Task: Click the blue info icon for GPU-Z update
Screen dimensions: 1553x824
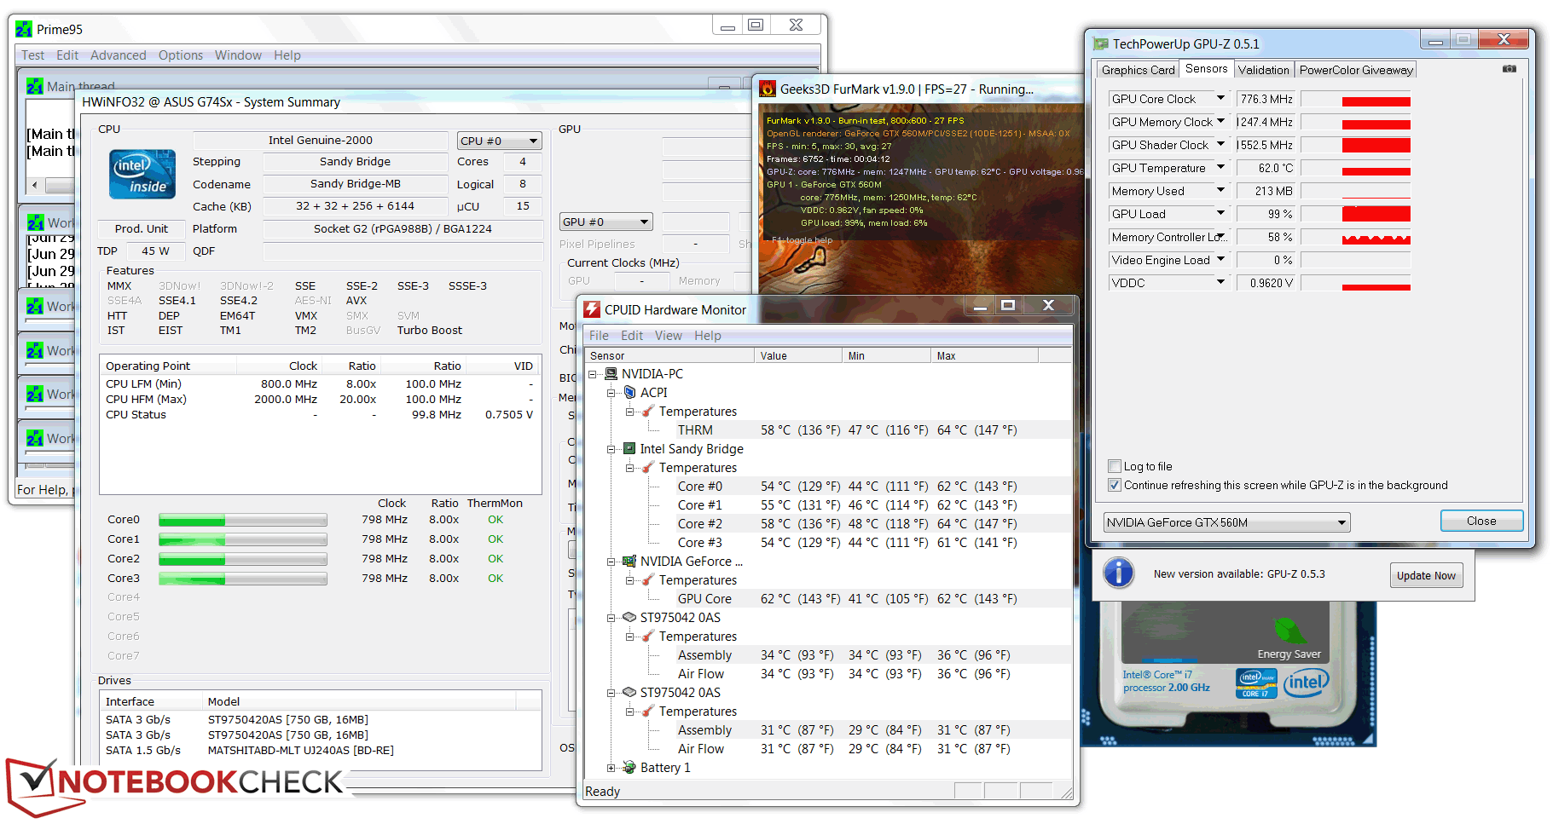Action: 1118,573
